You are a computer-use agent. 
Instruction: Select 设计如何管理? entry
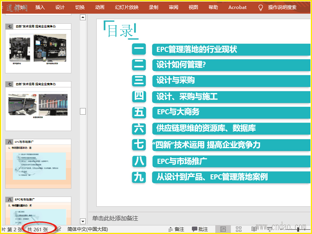click(x=231, y=65)
